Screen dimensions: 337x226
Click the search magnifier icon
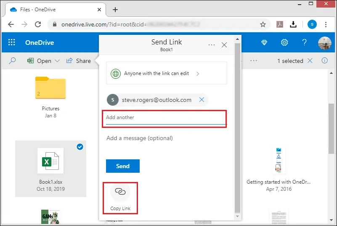click(x=12, y=61)
